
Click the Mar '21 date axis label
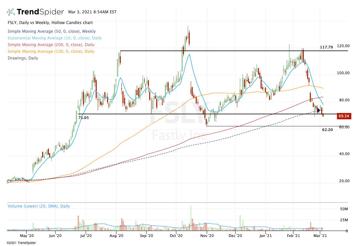(x=320, y=236)
